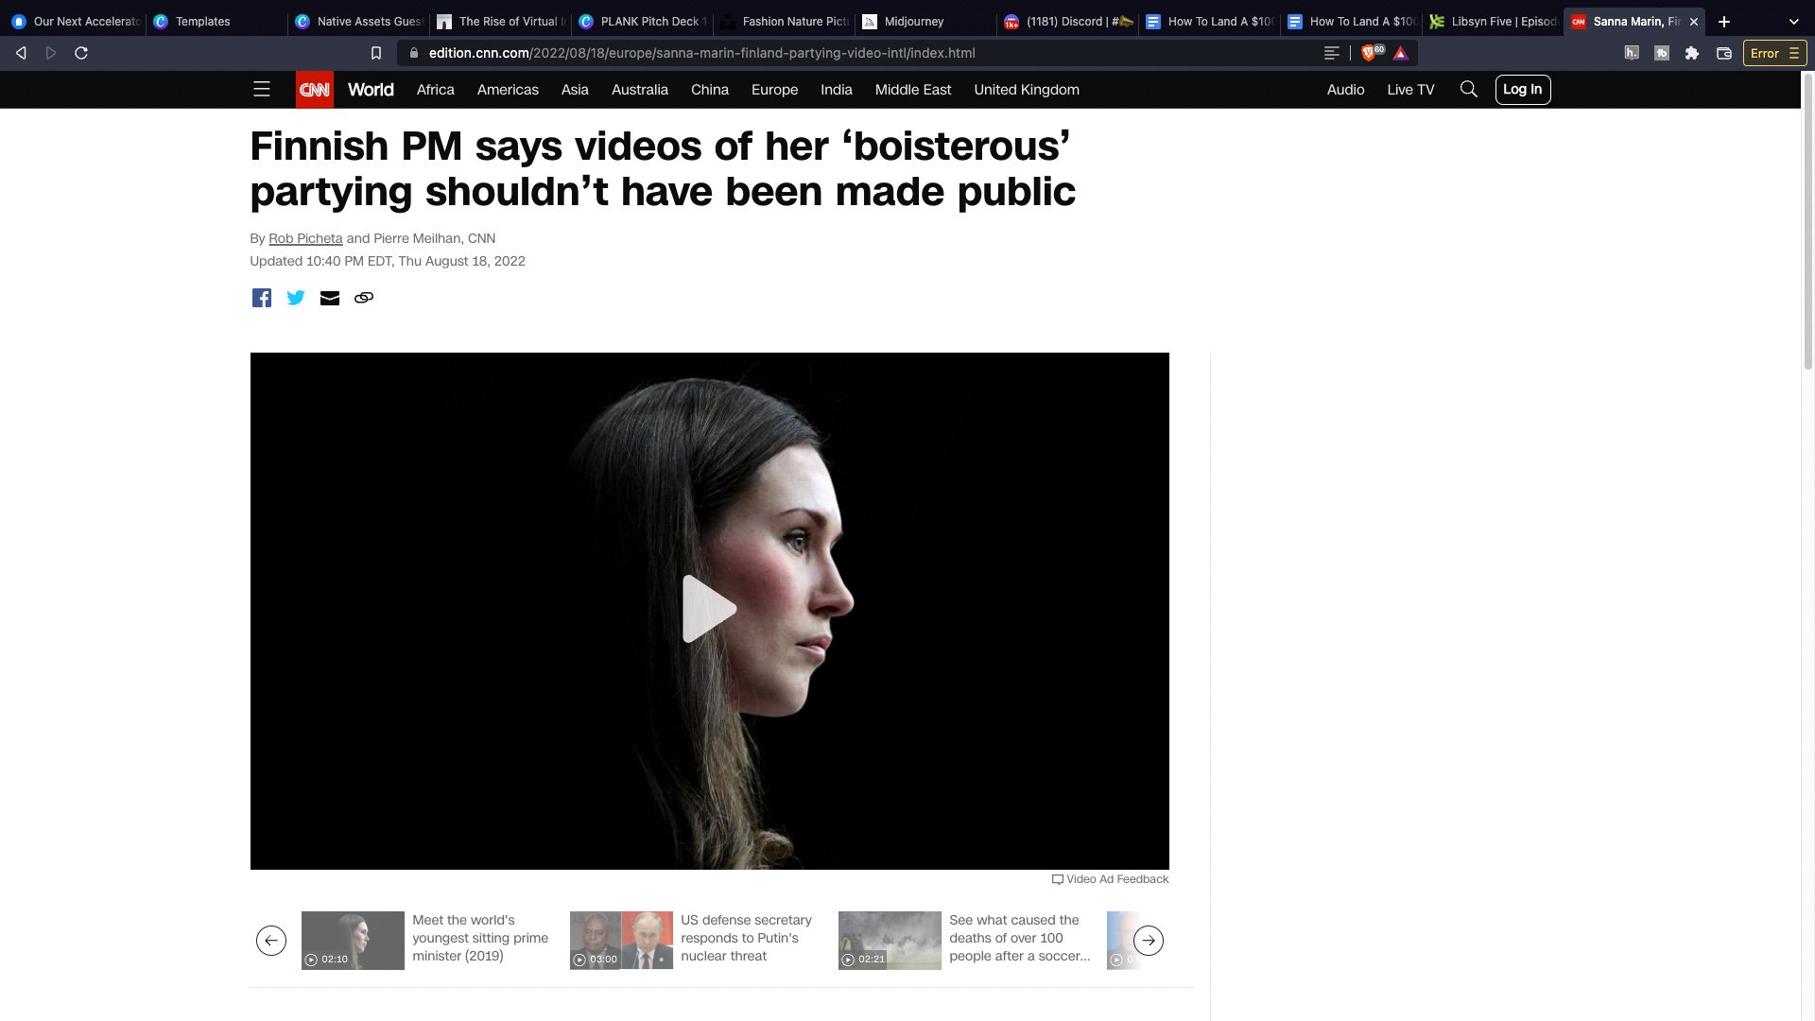The height and width of the screenshot is (1021, 1815).
Task: Switch to Libsyn Five tab
Action: click(x=1493, y=21)
